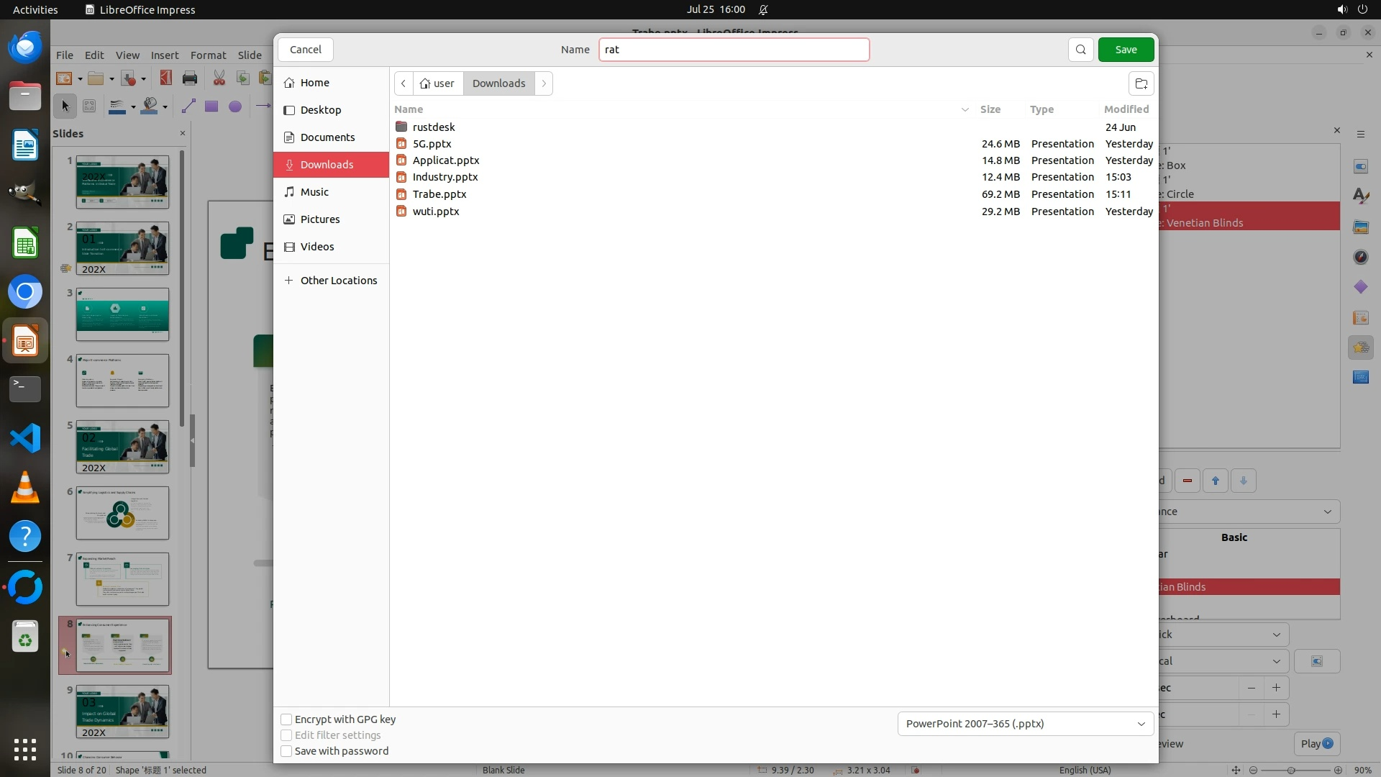Click the zoom slider in the status bar
The width and height of the screenshot is (1381, 777).
(1291, 770)
